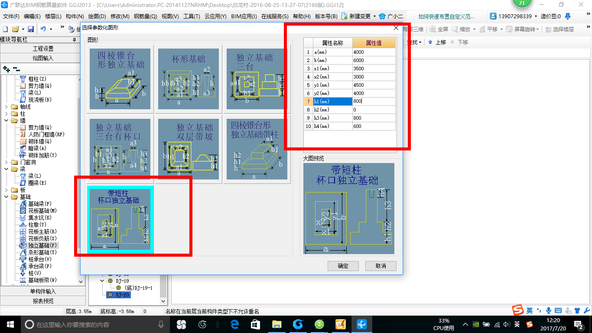592x333 pixels.
Task: Click 确定 to confirm the shape
Action: 343,266
